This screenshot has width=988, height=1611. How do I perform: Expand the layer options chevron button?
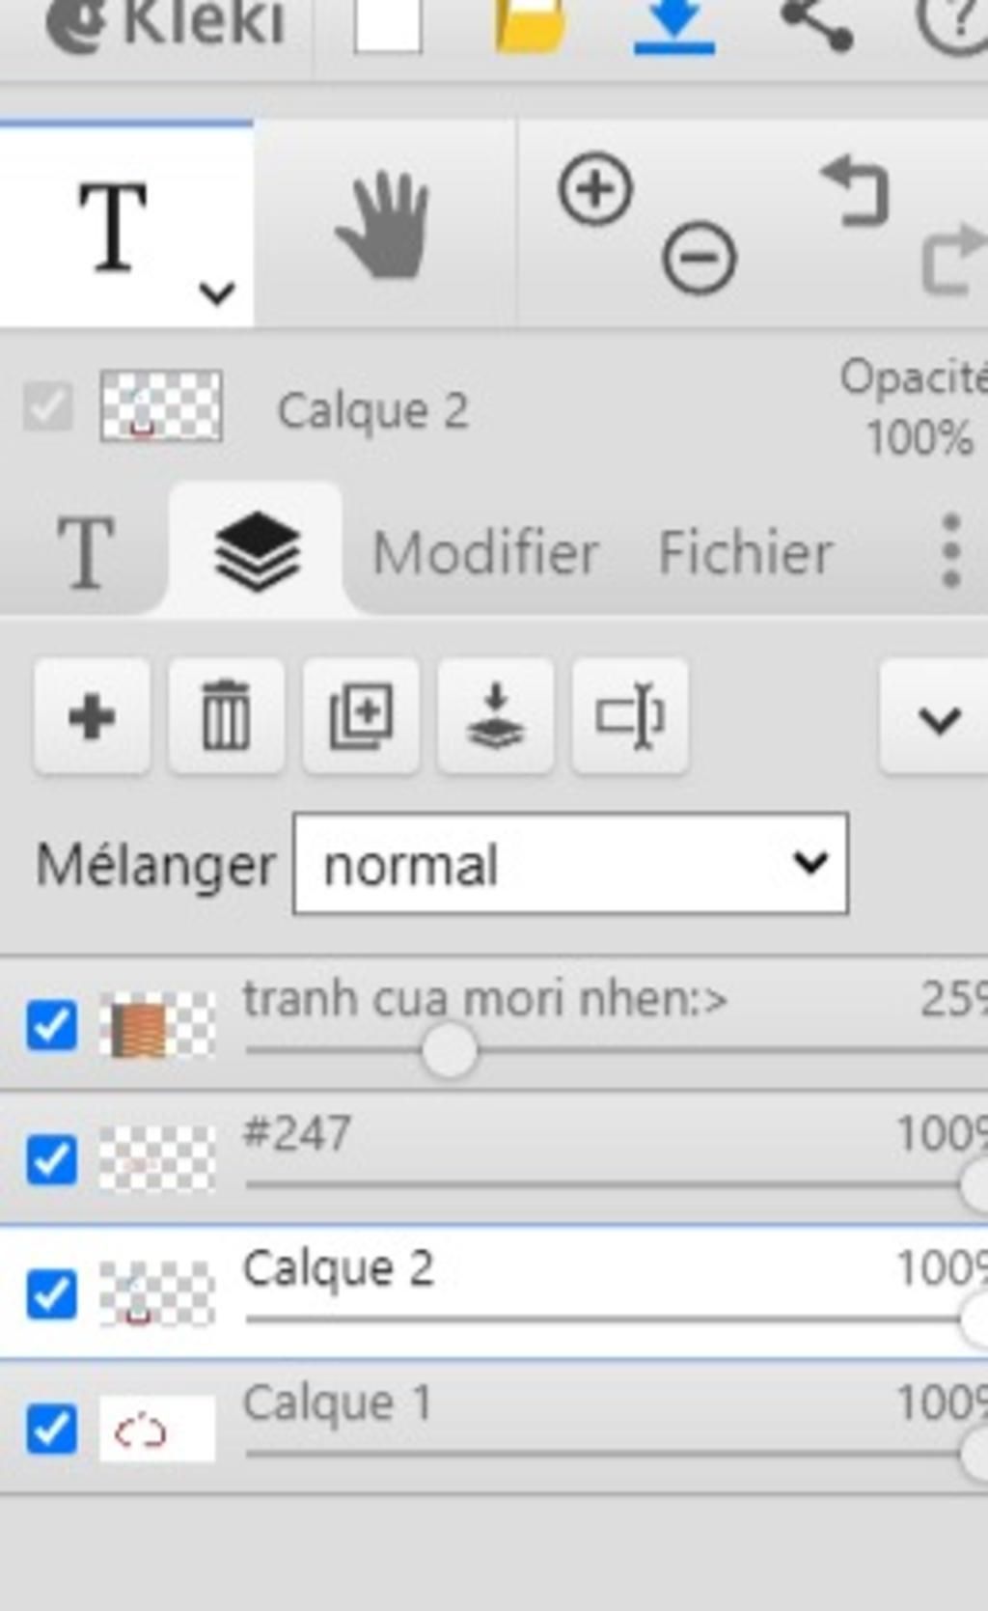point(938,719)
